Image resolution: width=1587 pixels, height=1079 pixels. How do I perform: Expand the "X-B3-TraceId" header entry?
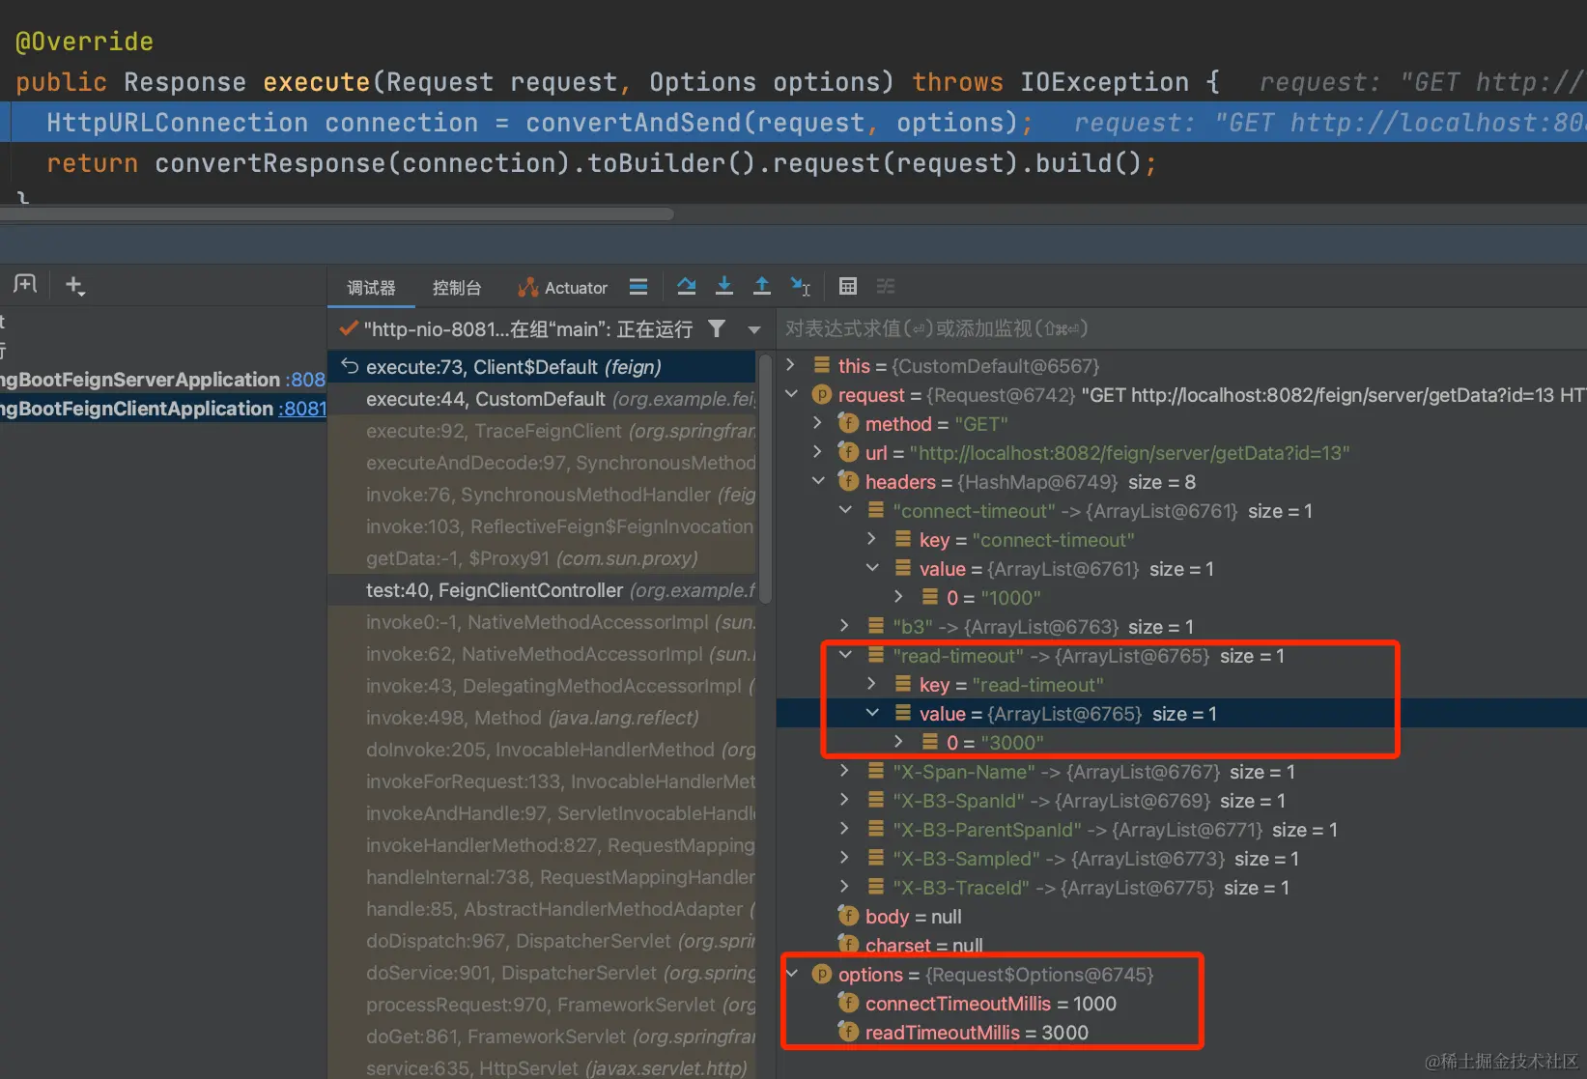(x=845, y=887)
